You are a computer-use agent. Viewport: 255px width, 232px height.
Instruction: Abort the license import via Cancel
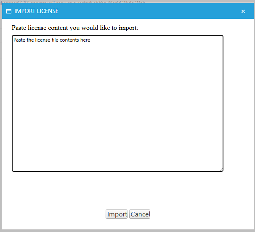[x=140, y=214]
